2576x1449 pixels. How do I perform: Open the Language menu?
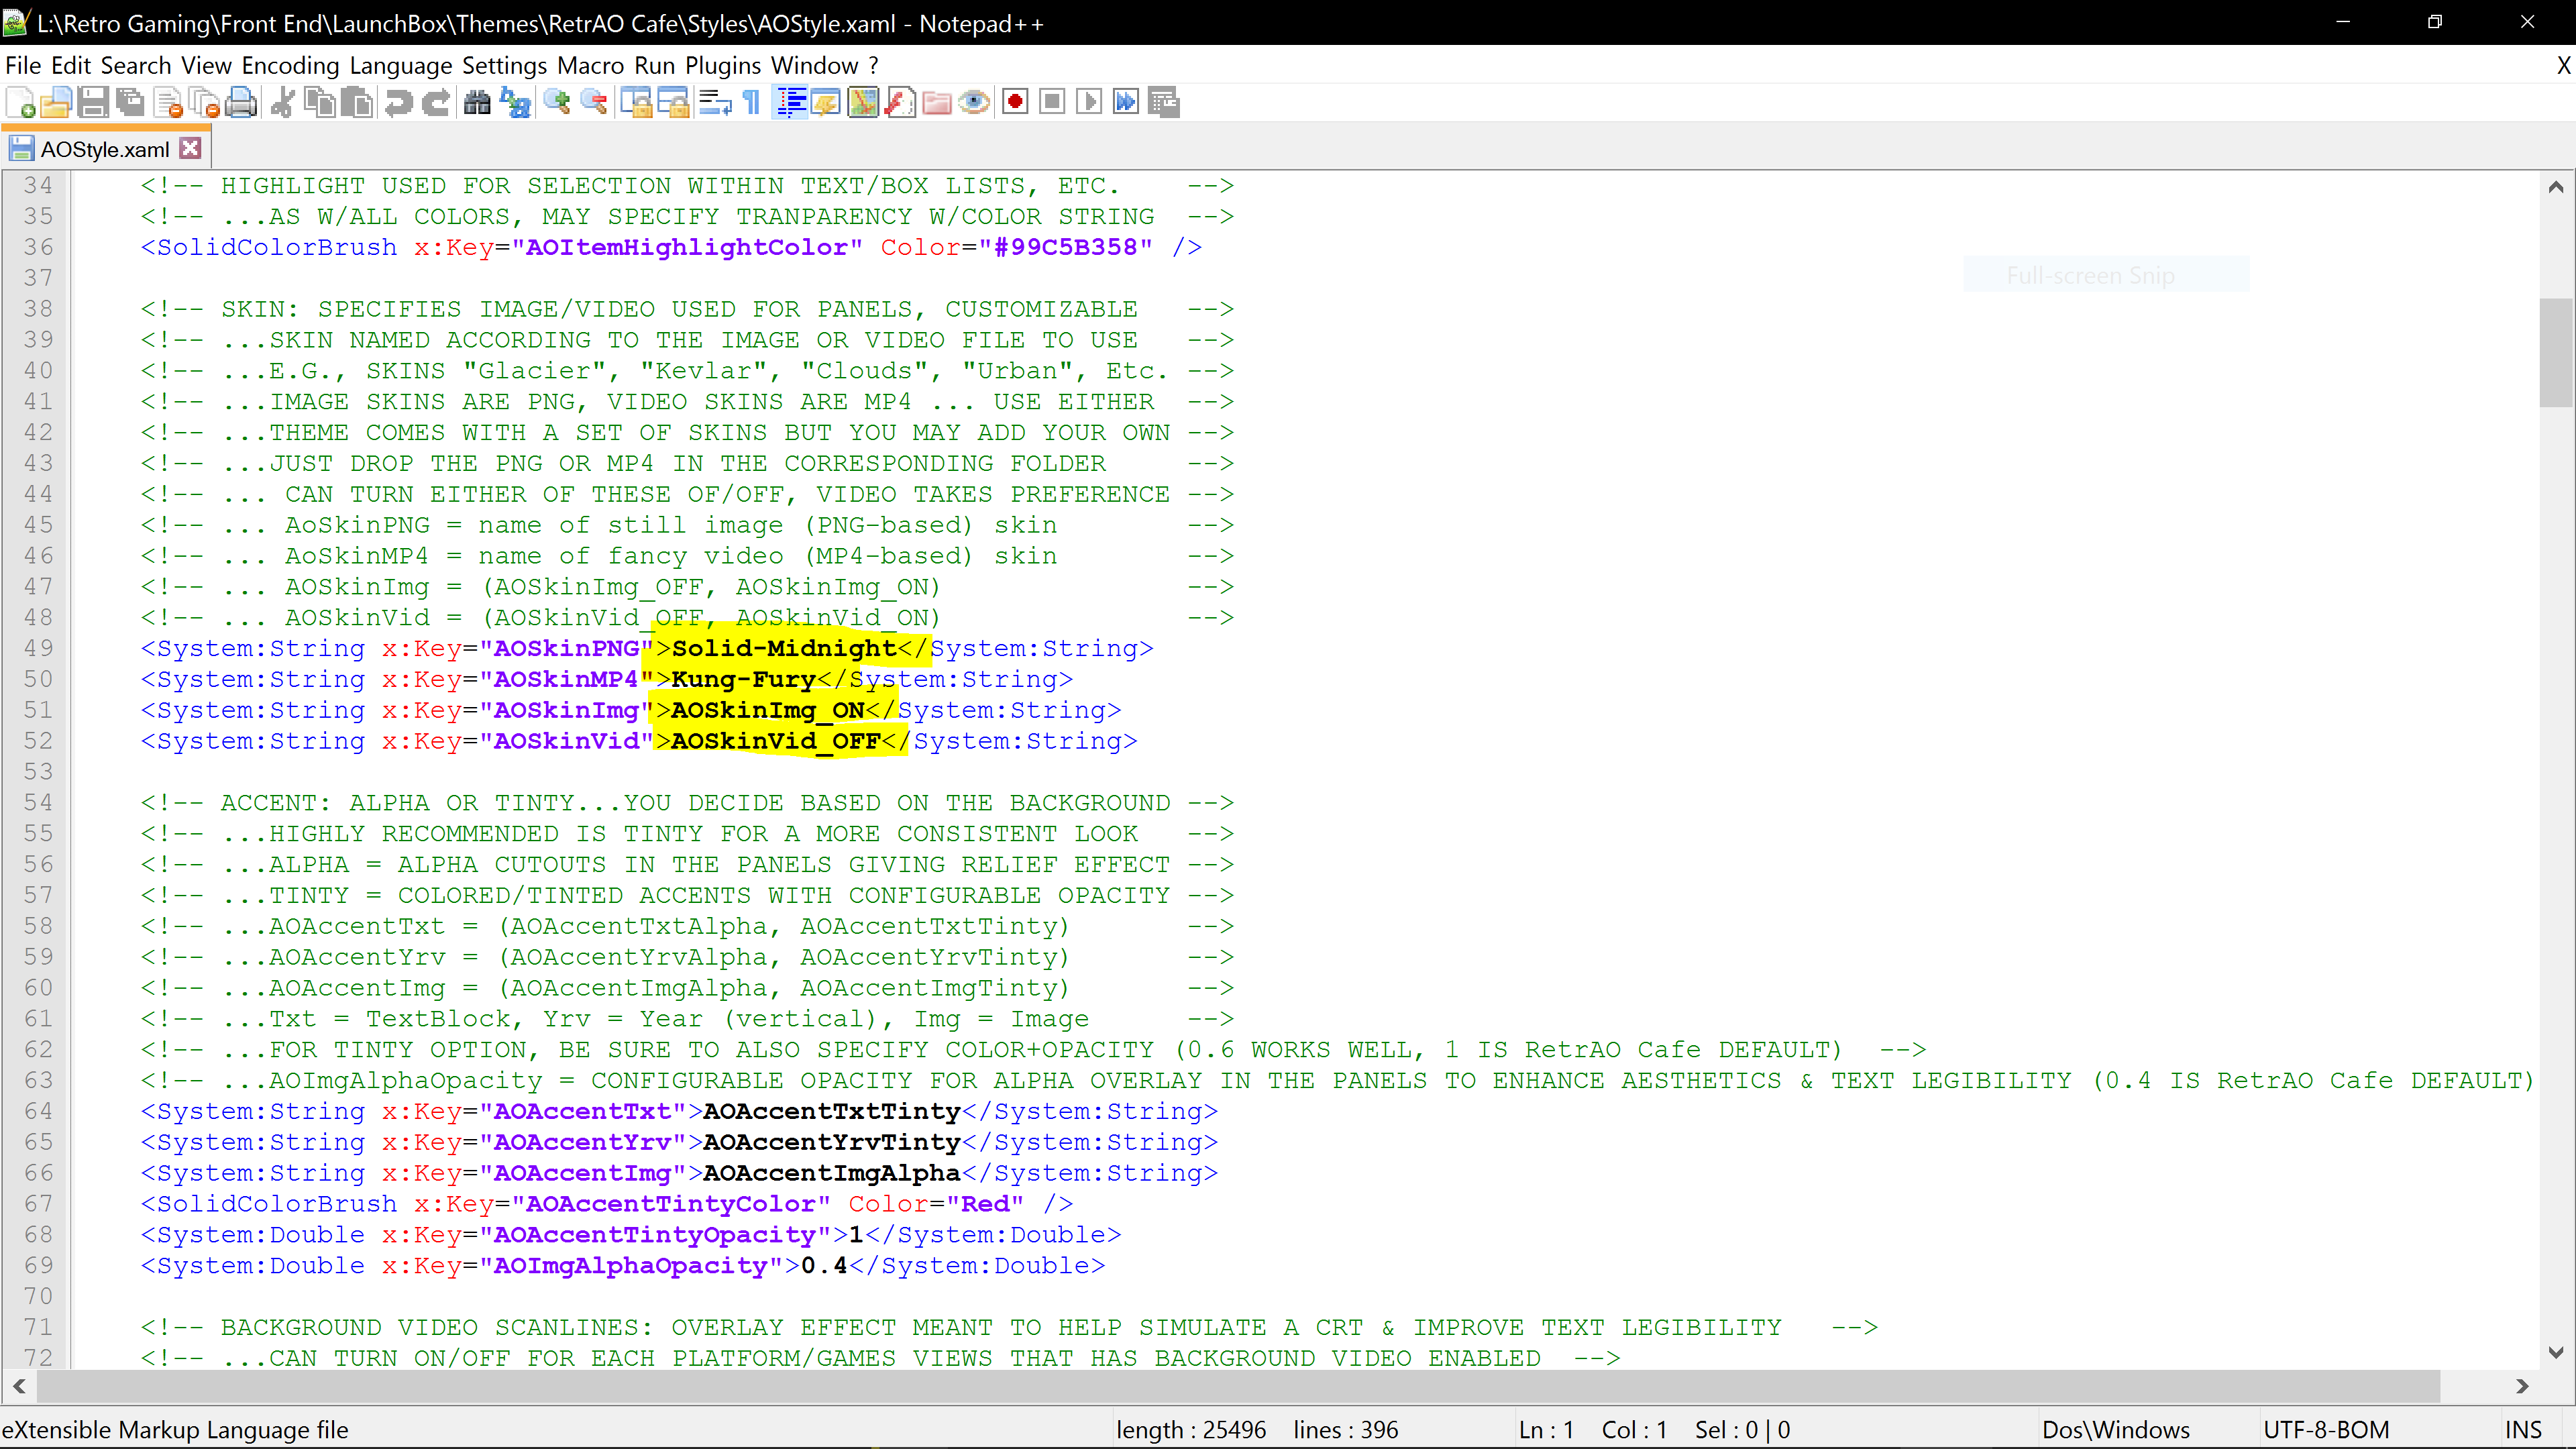click(x=401, y=66)
